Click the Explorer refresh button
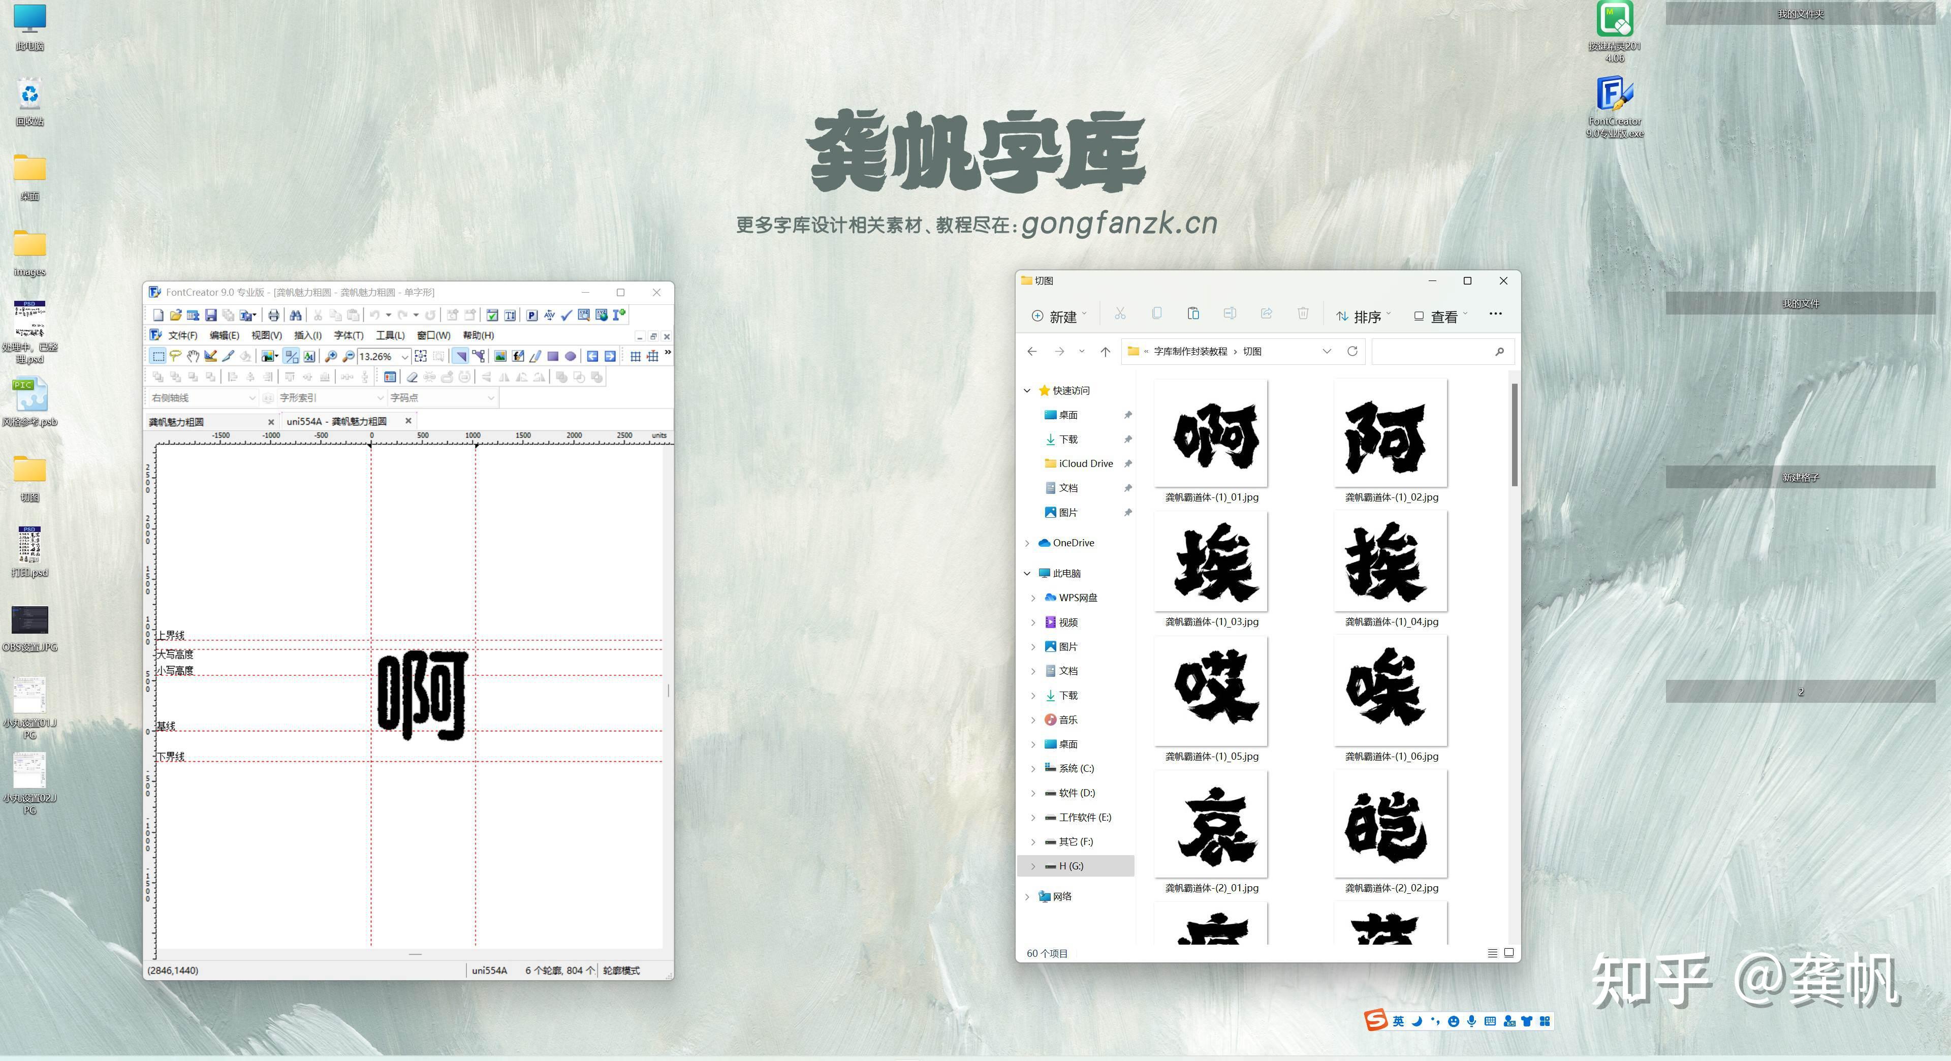 point(1352,352)
